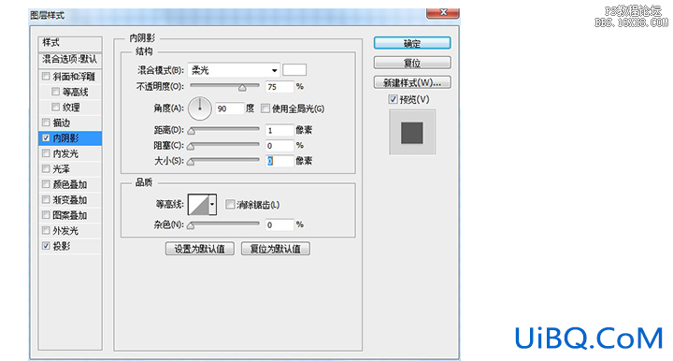Click the angle field showing 90
This screenshot has width=673, height=361.
(229, 108)
